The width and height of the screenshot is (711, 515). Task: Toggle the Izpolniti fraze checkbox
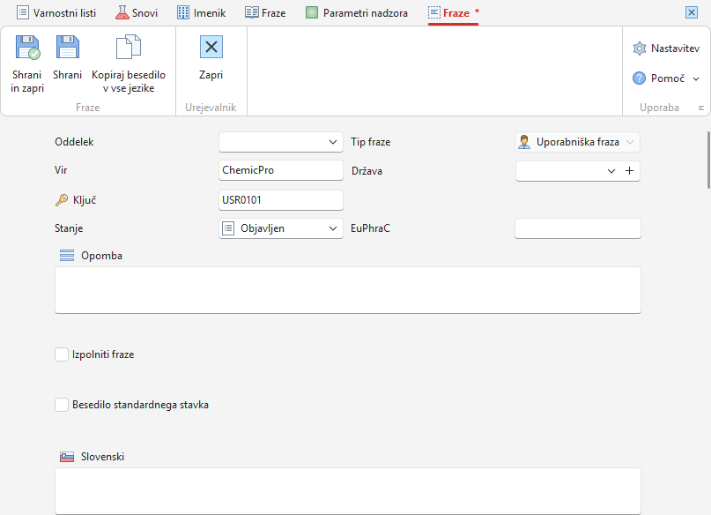(62, 355)
